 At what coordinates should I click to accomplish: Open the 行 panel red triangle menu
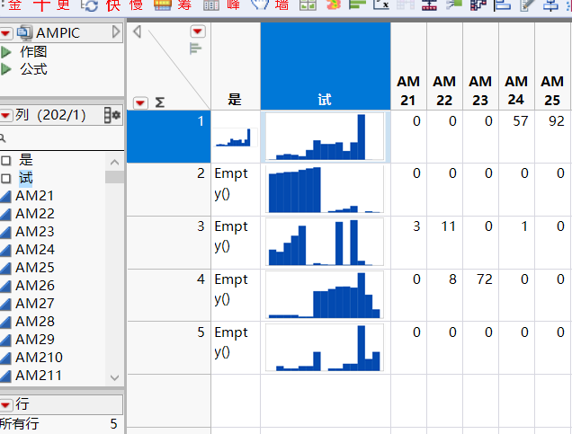pos(5,405)
